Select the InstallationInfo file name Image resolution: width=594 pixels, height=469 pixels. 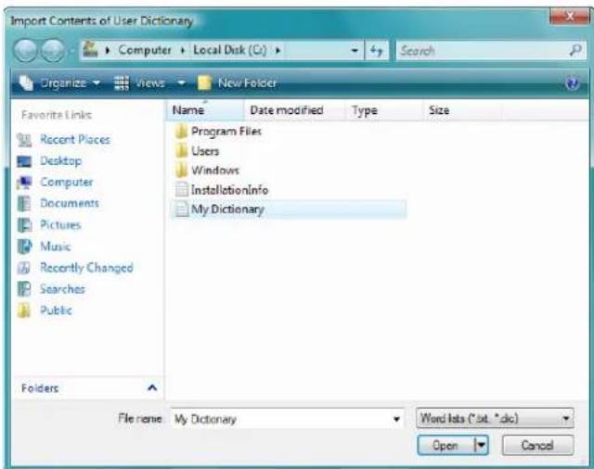tap(229, 190)
